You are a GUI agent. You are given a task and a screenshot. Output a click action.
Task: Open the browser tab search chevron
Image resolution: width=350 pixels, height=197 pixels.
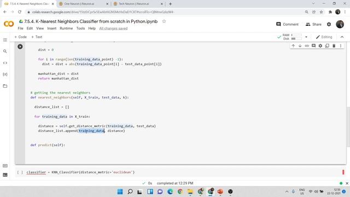point(313,4)
